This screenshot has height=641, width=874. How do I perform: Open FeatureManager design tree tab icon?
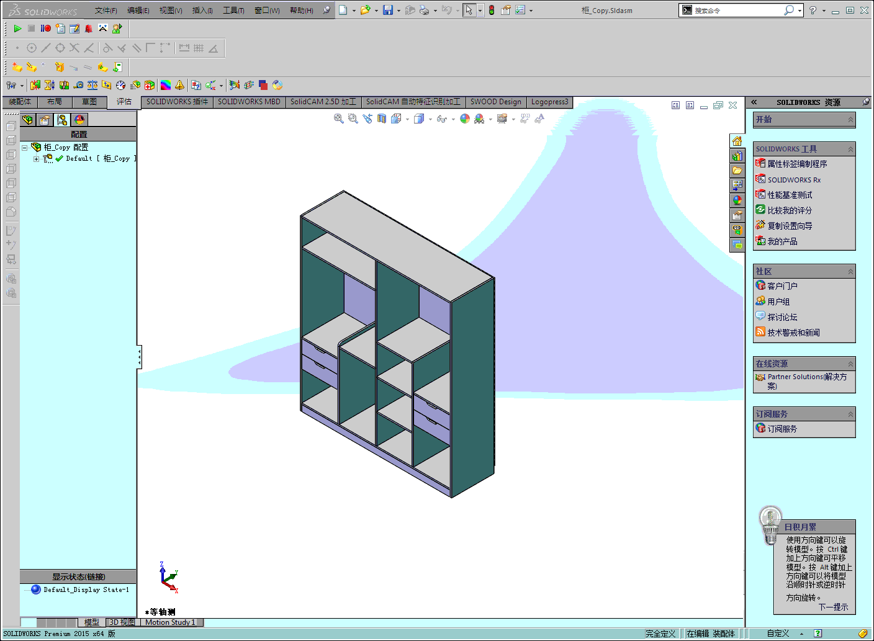28,120
